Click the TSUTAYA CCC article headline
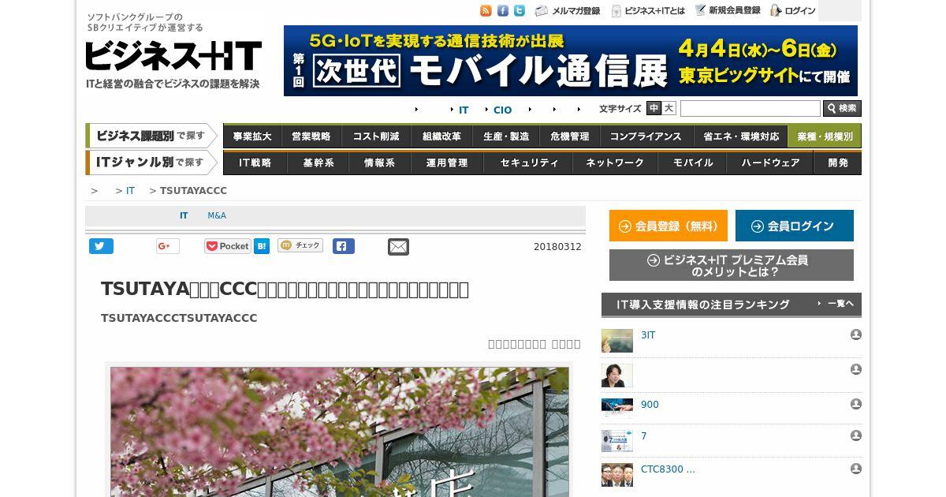Image resolution: width=946 pixels, height=497 pixels. tap(285, 290)
